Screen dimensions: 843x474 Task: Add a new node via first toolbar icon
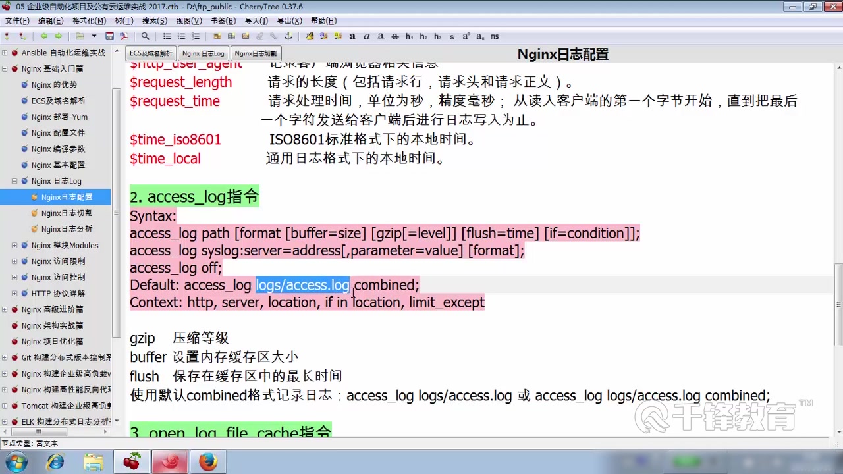[8, 36]
